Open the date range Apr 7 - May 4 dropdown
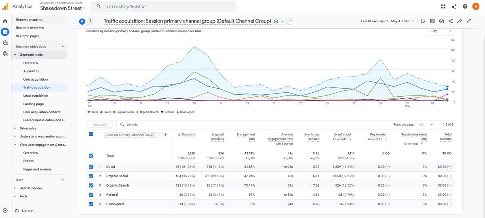 point(397,21)
